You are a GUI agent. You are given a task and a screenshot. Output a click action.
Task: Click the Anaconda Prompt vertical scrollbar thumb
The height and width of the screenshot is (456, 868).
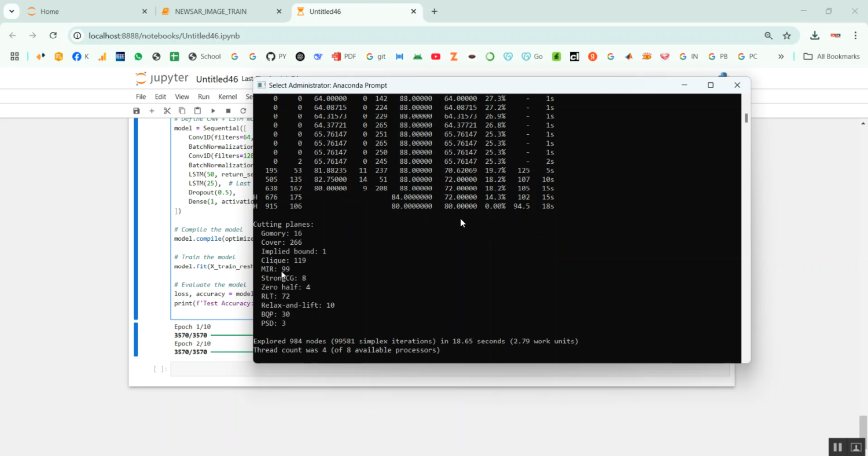click(746, 118)
